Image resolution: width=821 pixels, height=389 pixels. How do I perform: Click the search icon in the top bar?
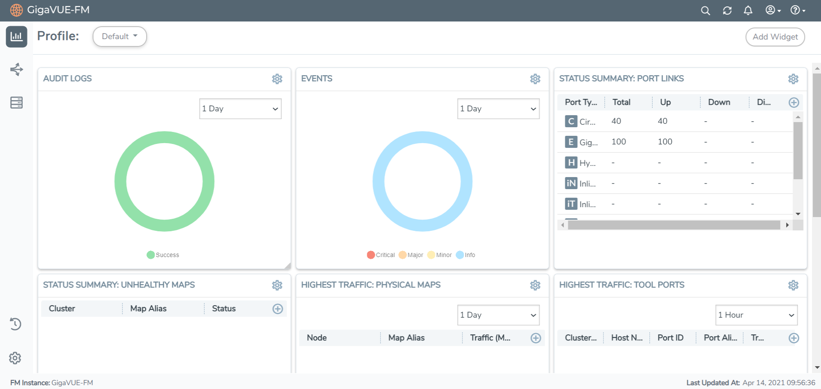pyautogui.click(x=705, y=10)
